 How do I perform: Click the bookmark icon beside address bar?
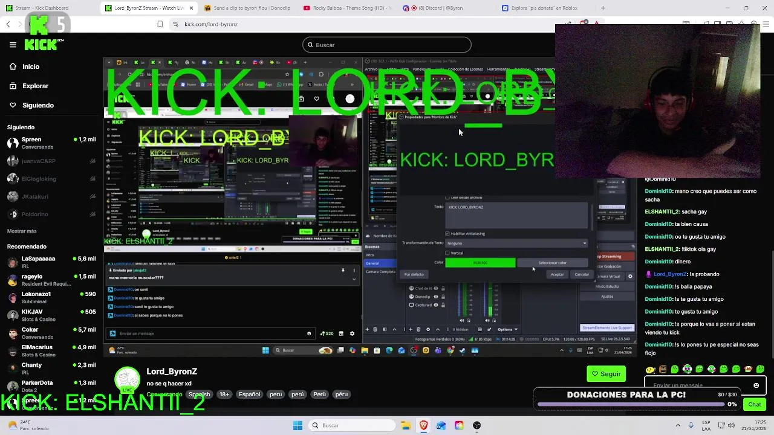pyautogui.click(x=160, y=24)
